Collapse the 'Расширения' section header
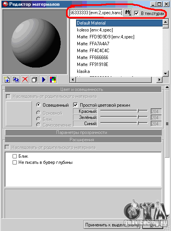The image size is (171, 231). pos(83,140)
